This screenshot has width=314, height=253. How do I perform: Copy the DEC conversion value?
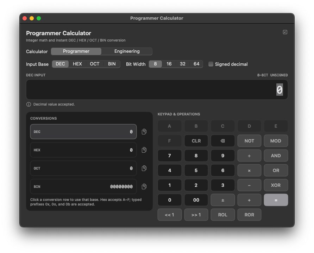click(144, 132)
